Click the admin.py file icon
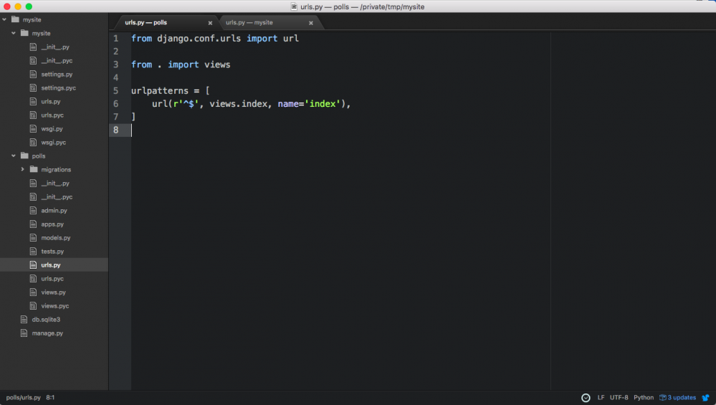Image resolution: width=716 pixels, height=405 pixels. (x=33, y=211)
